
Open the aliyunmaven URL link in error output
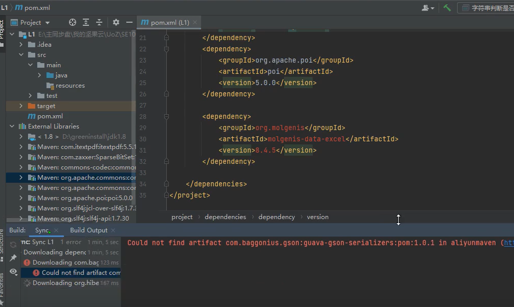[509, 243]
